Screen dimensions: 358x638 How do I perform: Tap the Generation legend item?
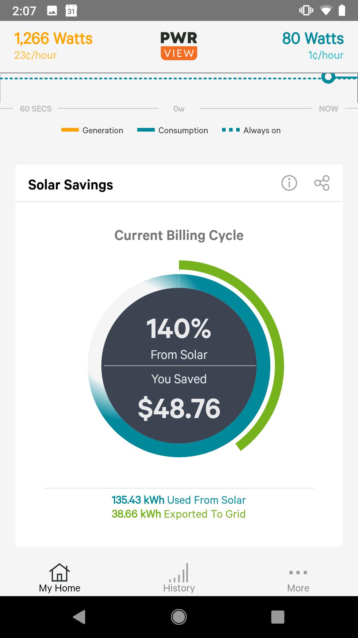coord(92,130)
